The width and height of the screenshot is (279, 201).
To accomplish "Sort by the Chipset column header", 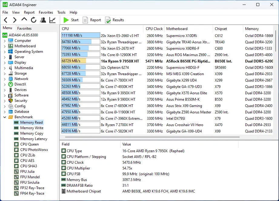I will pos(228,29).
